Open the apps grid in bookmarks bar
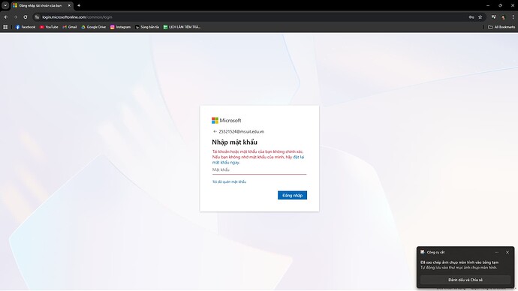518x291 pixels. (x=5, y=27)
